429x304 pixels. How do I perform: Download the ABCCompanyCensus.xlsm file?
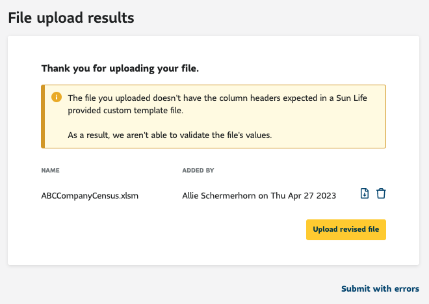[365, 193]
